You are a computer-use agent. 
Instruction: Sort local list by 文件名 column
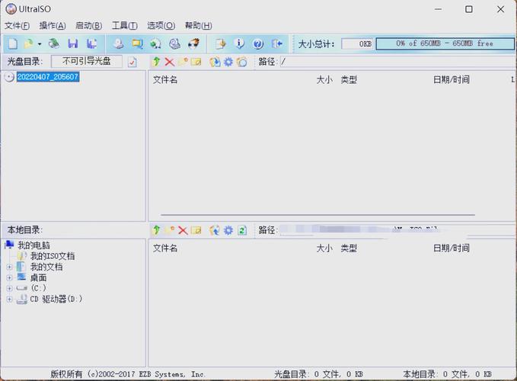click(x=165, y=248)
